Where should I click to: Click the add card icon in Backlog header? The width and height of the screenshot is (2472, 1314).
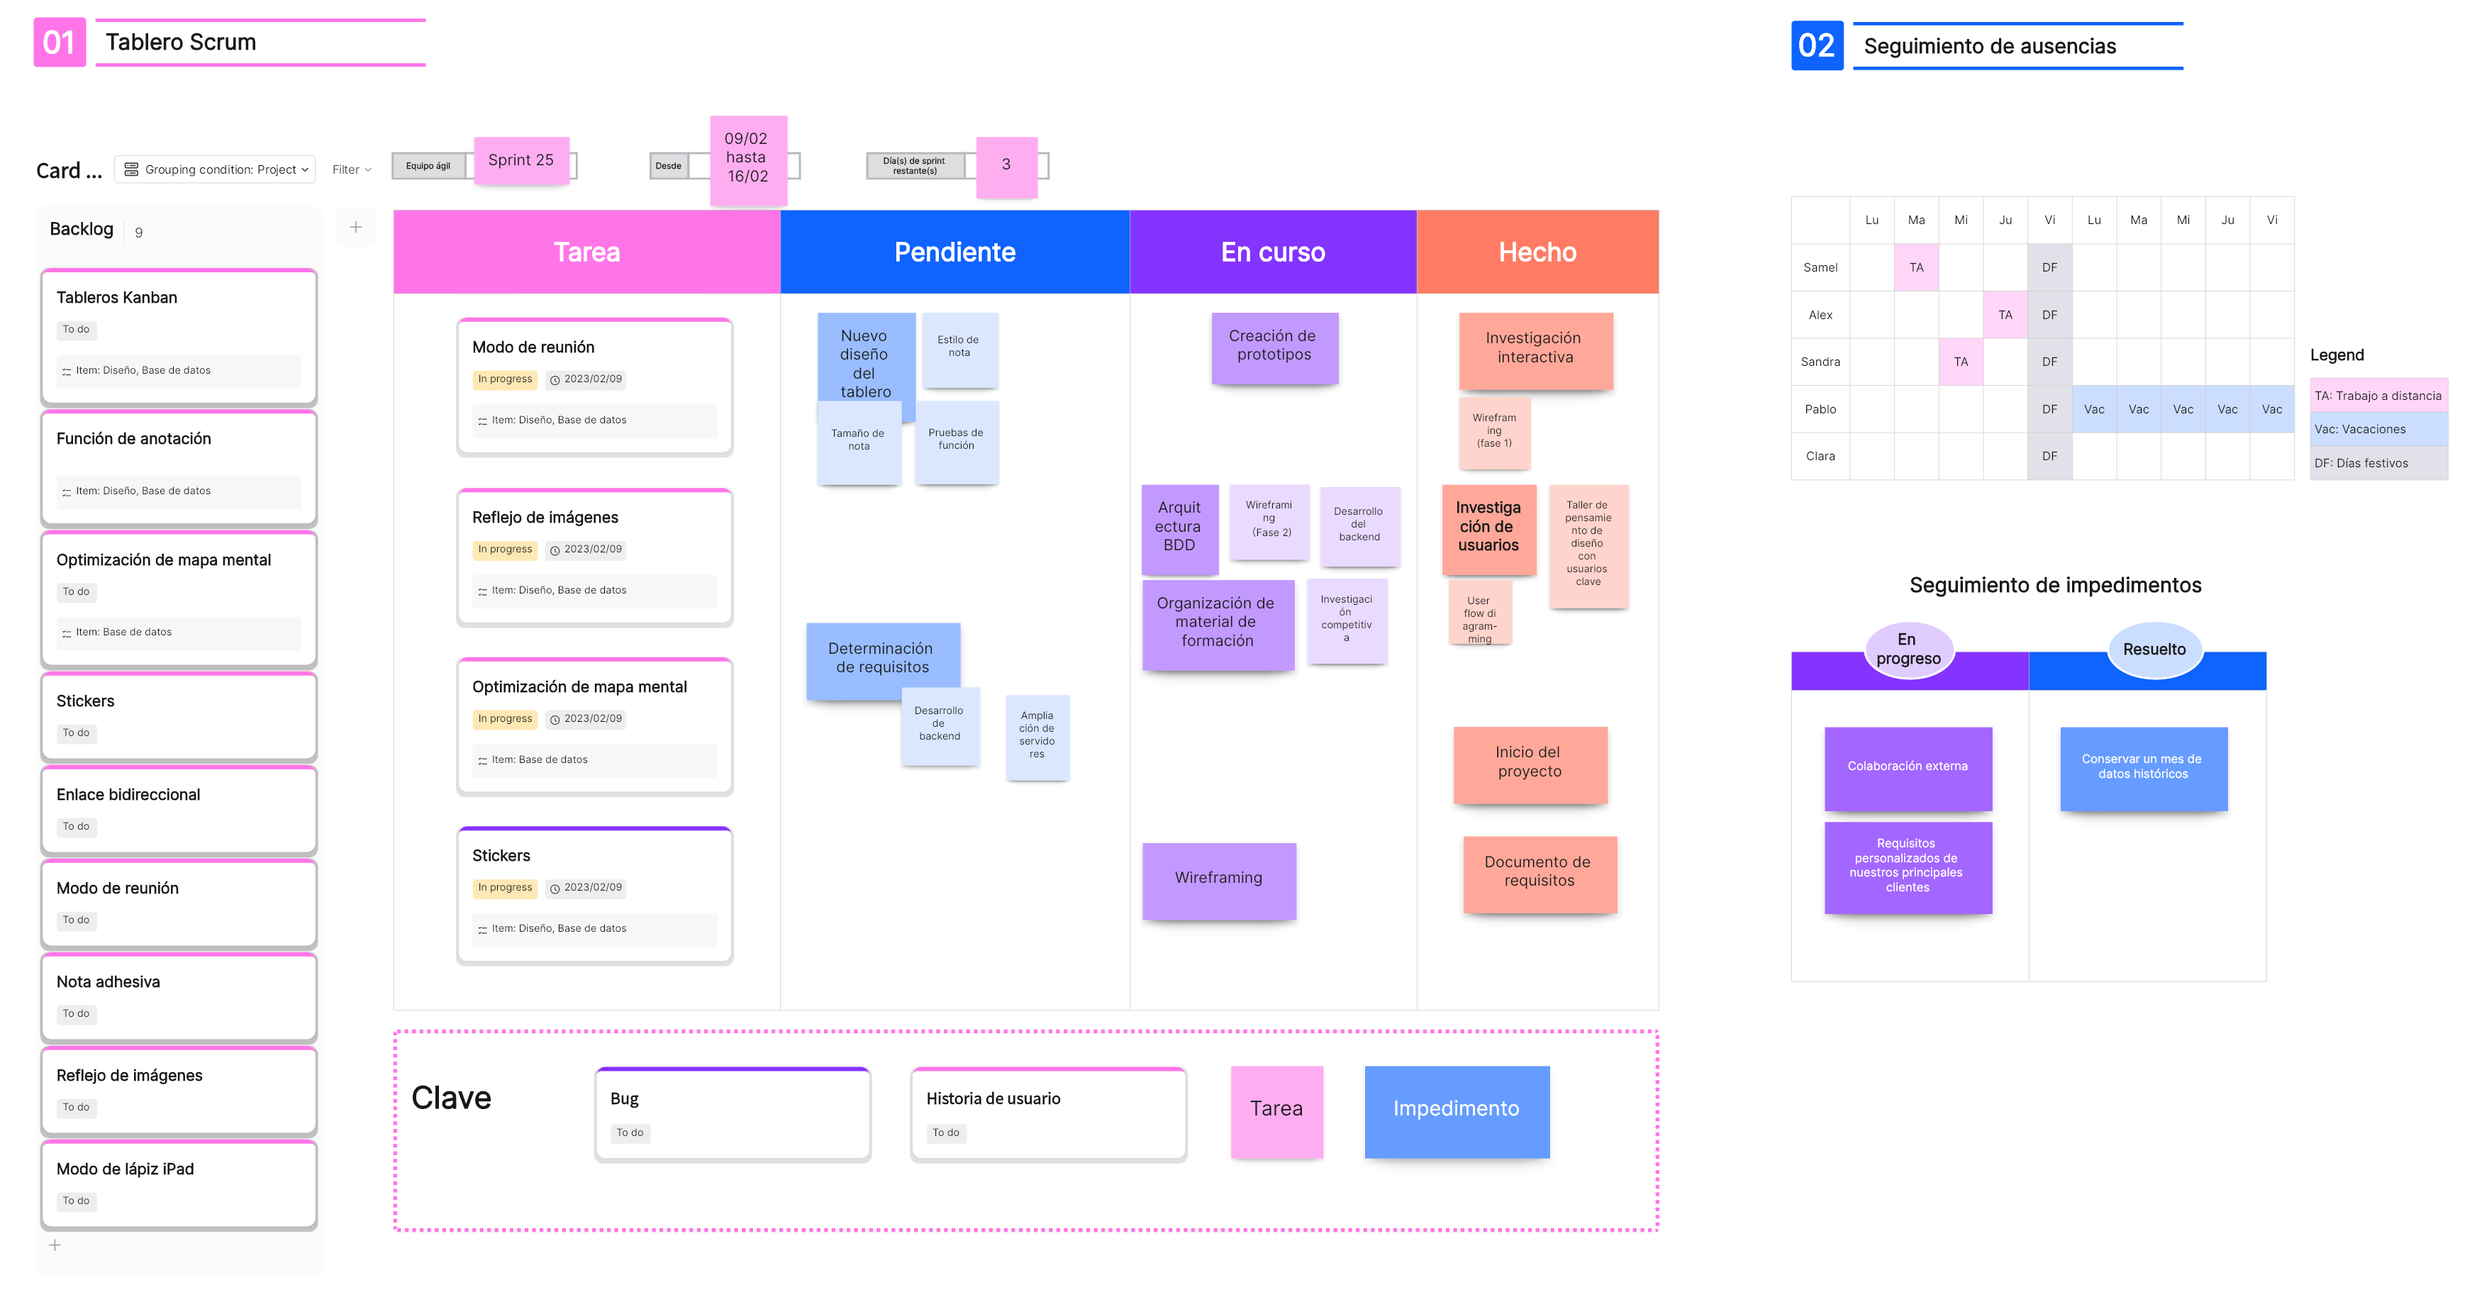(358, 229)
